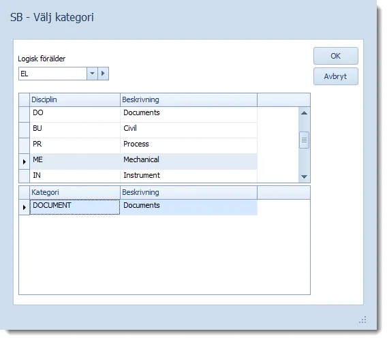This screenshot has width=387, height=340.
Task: Click Beskrivning header in the Kategori table
Action: point(189,192)
